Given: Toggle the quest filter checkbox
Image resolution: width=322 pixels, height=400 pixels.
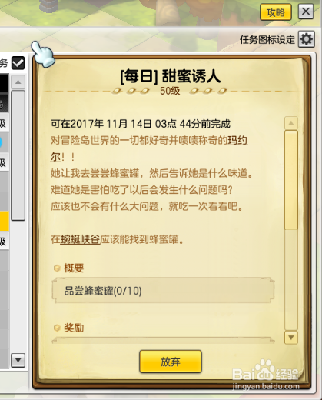Looking at the screenshot, I should [18, 63].
